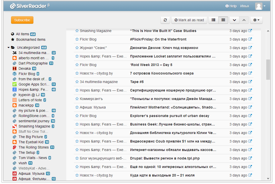The width and height of the screenshot is (275, 184).
Task: Show Bookmarked items
Action: pyautogui.click(x=28, y=40)
